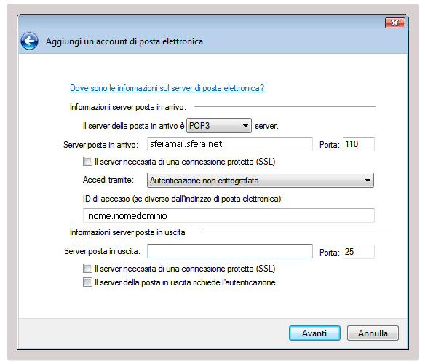
Task: Click the ID di accesso field
Action: (229, 215)
